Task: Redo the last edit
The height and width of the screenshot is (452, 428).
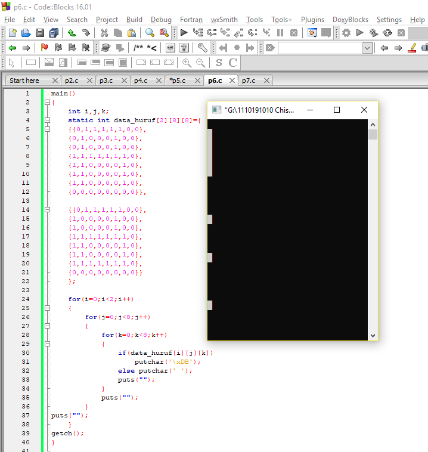Action: tap(86, 33)
